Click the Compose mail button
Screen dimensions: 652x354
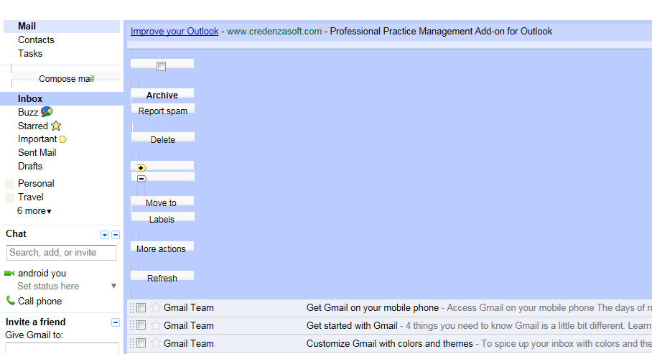(x=67, y=78)
